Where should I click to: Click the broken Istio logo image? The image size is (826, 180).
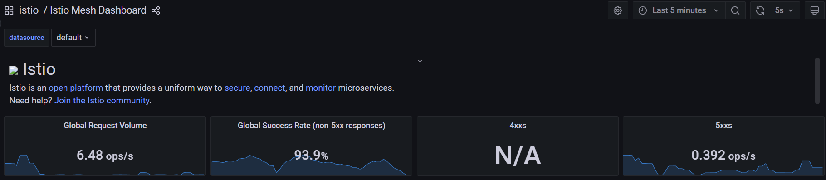(14, 70)
